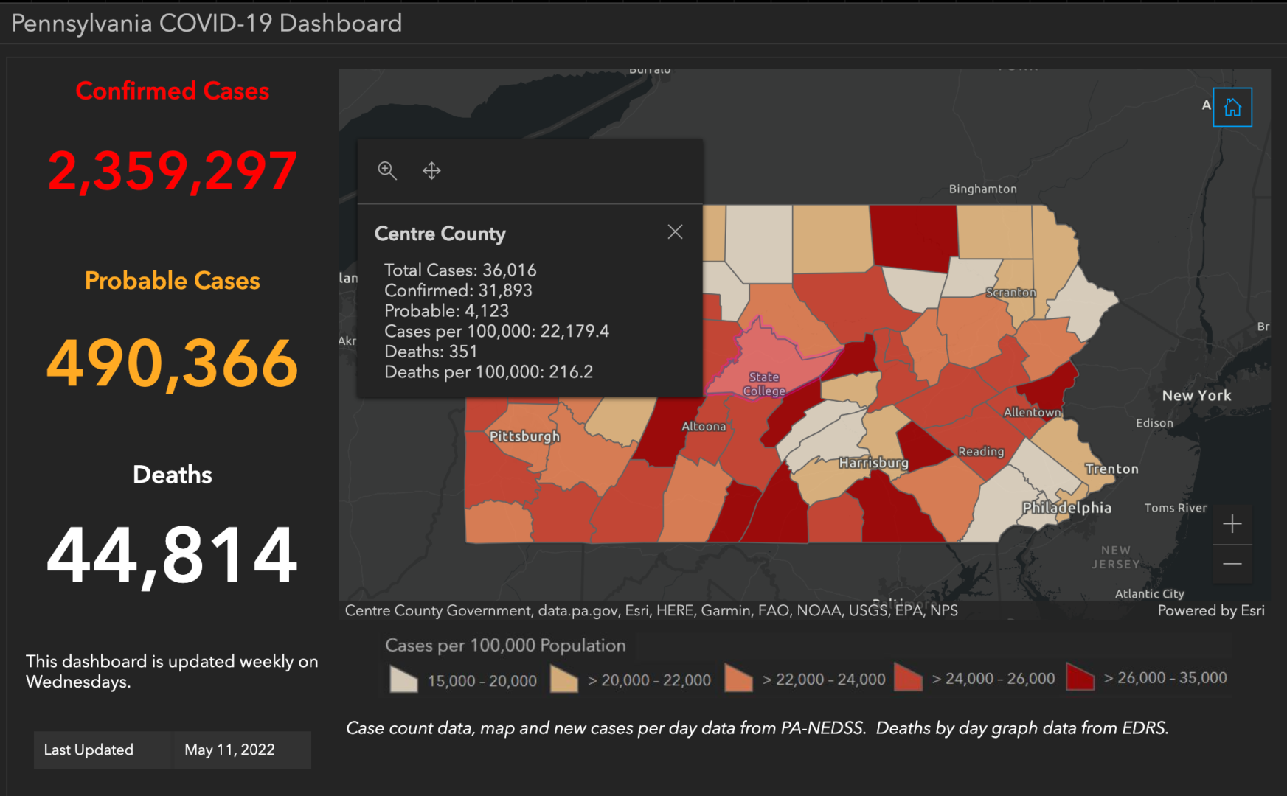Viewport: 1287px width, 796px height.
Task: Click the Confirmed Cases count 2,359,297
Action: coord(173,171)
